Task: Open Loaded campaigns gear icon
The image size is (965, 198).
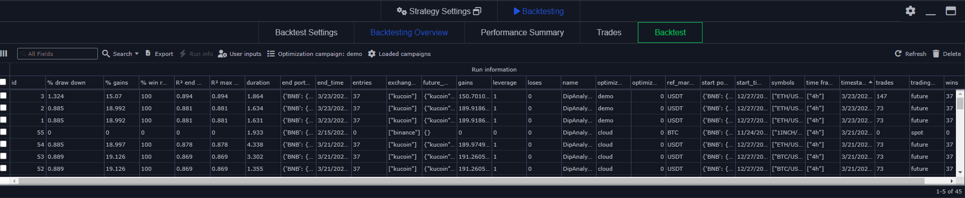Action: click(371, 54)
